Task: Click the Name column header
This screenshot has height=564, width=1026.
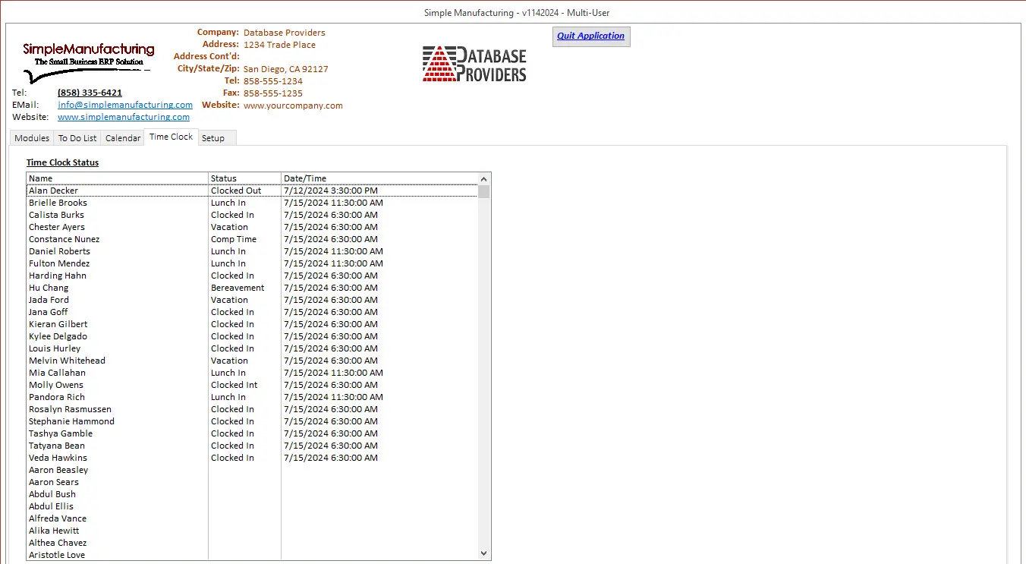Action: (x=117, y=178)
